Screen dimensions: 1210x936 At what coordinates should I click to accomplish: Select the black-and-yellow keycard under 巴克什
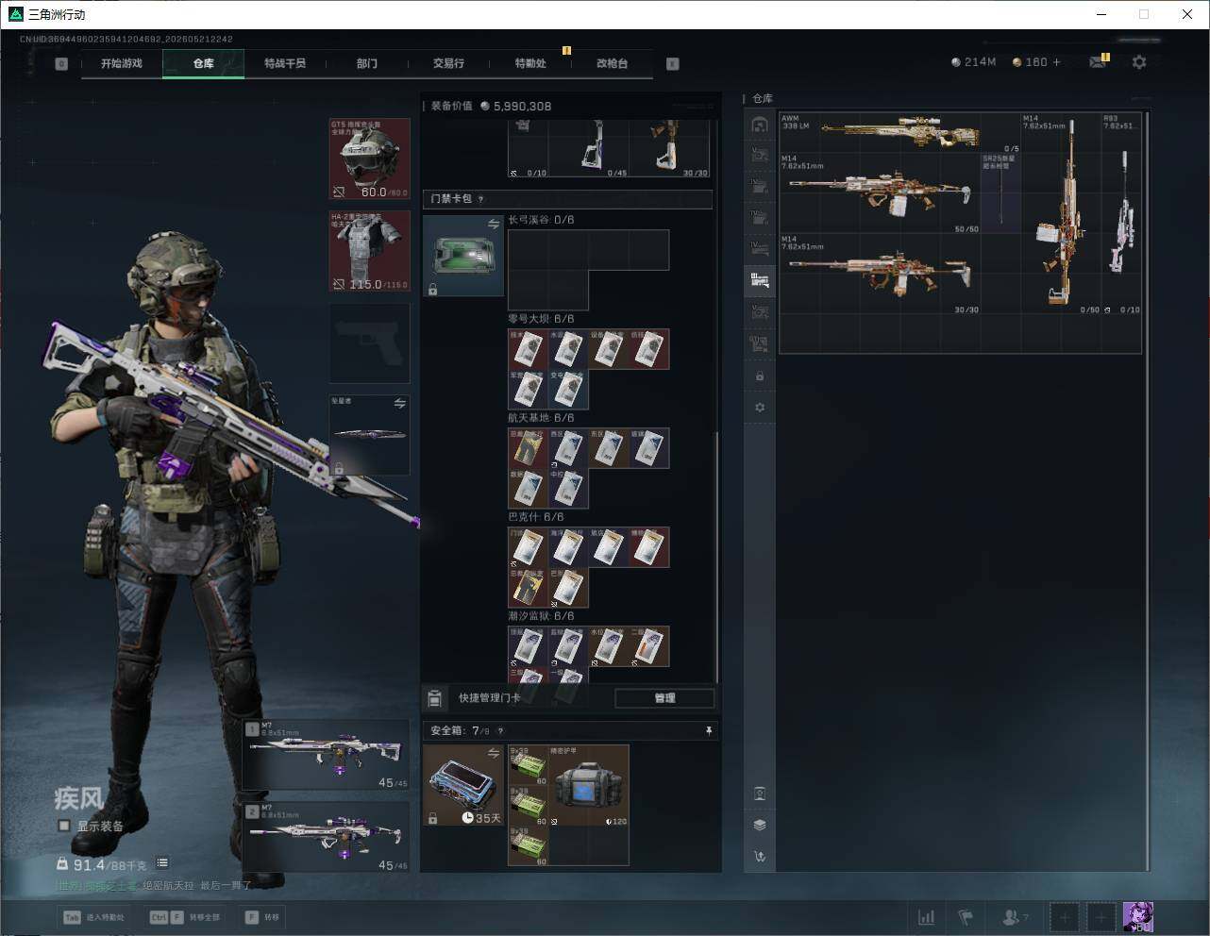[529, 588]
